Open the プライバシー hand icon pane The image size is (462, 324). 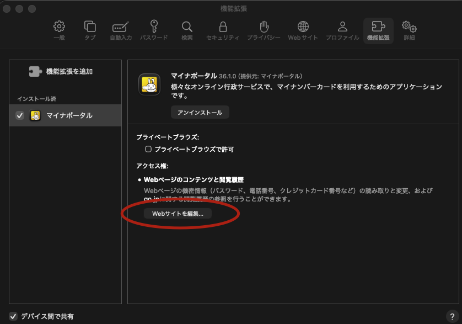(x=264, y=31)
